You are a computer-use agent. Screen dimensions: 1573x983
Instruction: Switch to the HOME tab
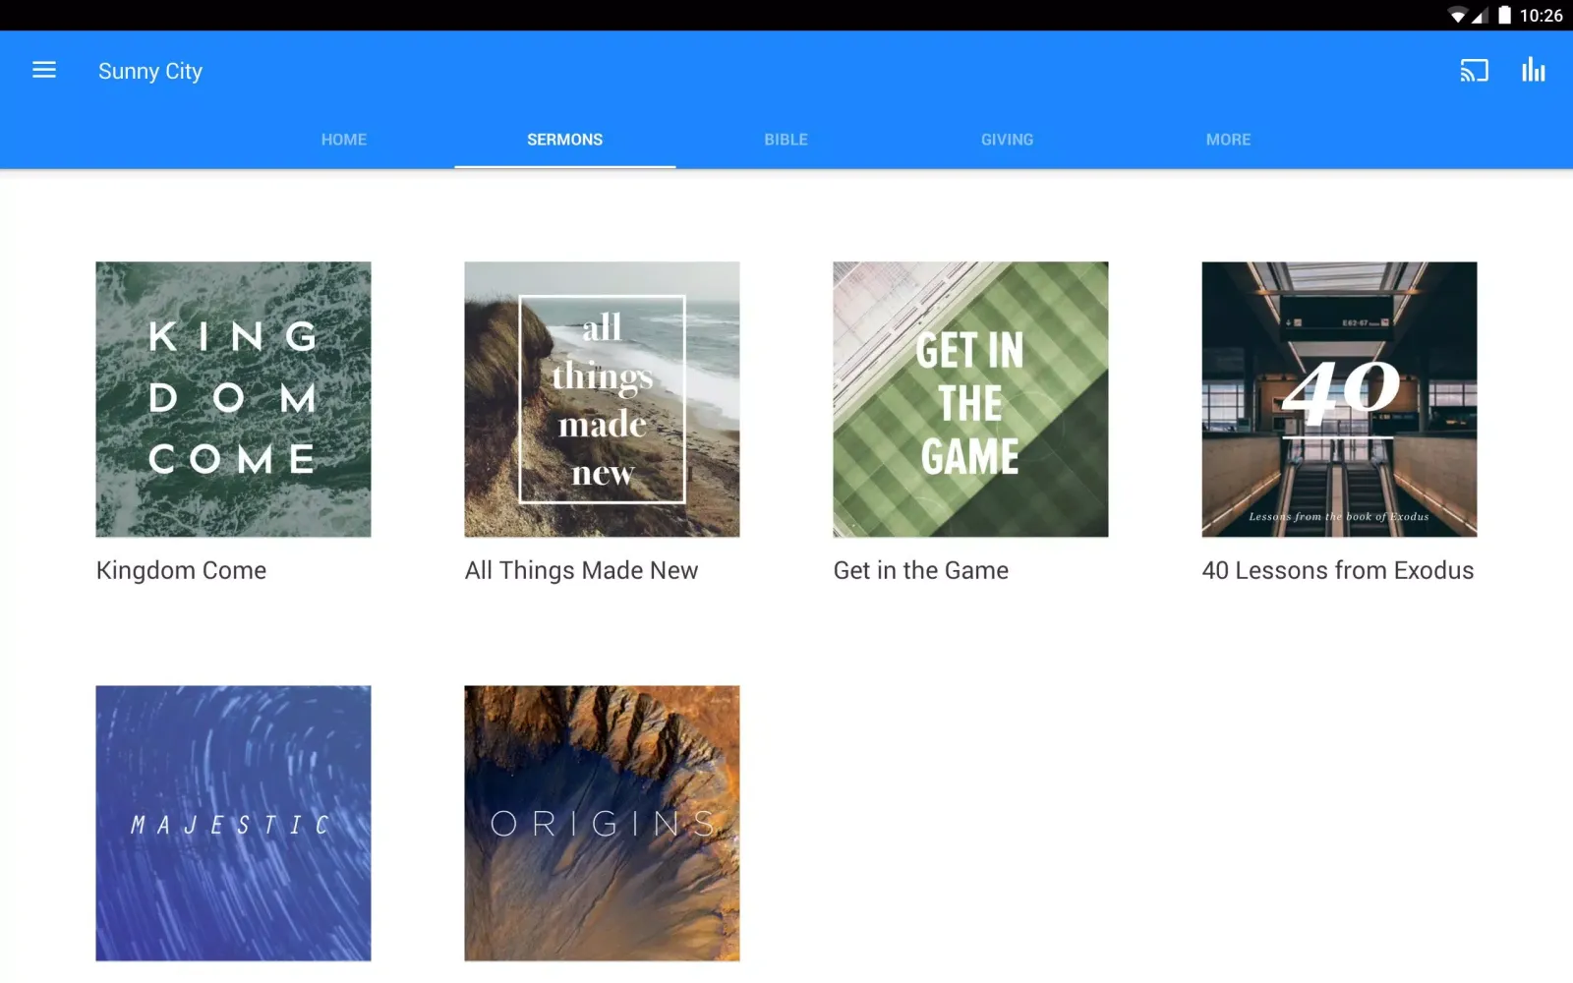coord(343,140)
